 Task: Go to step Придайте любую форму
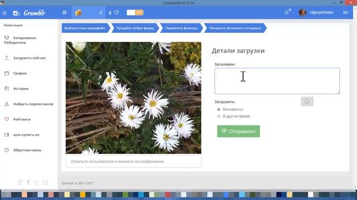[x=135, y=28]
